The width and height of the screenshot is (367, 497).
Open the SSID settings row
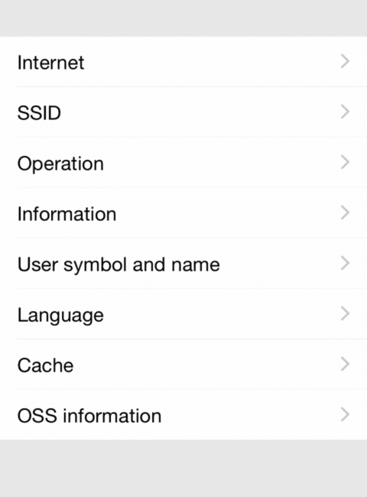tap(183, 112)
